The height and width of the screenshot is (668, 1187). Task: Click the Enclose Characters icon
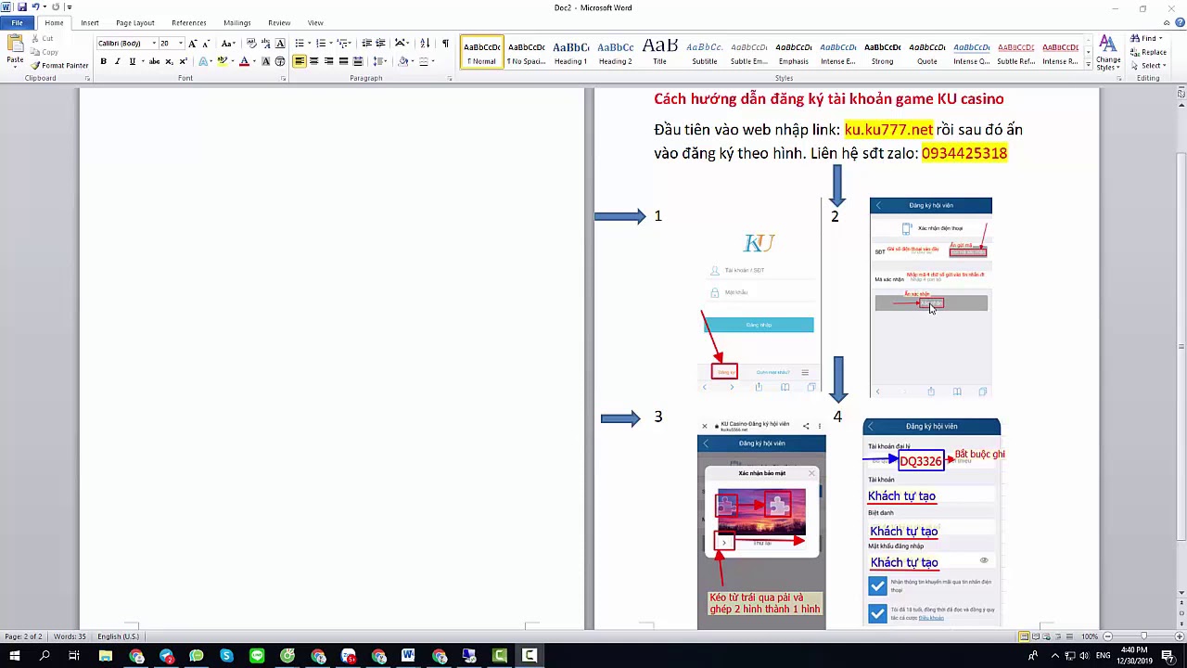[x=280, y=61]
